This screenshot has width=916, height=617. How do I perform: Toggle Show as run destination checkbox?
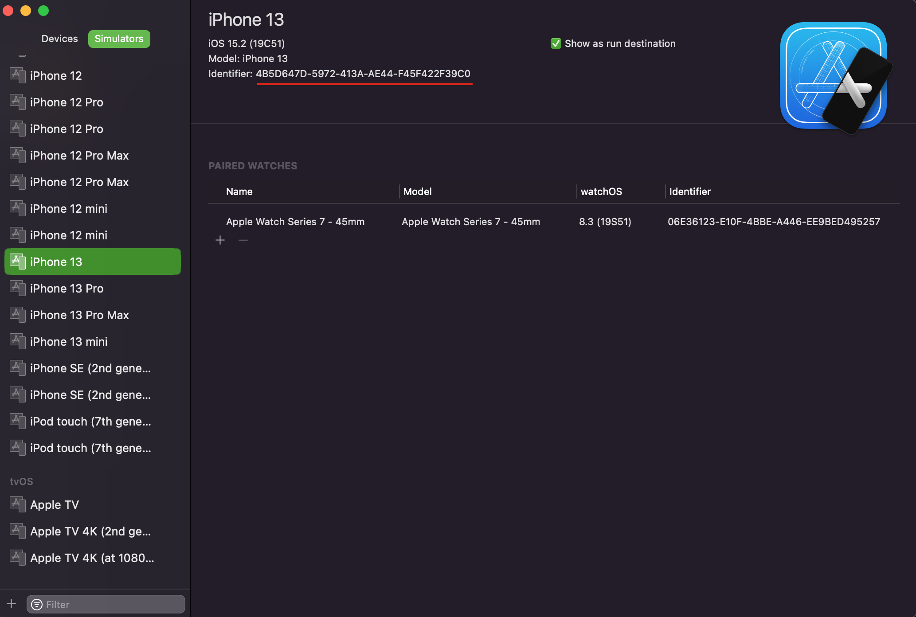point(556,43)
